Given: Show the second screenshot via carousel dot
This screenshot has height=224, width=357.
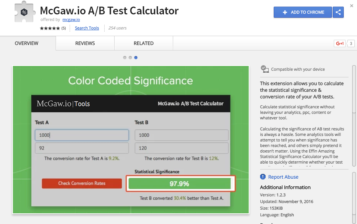Looking at the screenshot, I should point(130,57).
